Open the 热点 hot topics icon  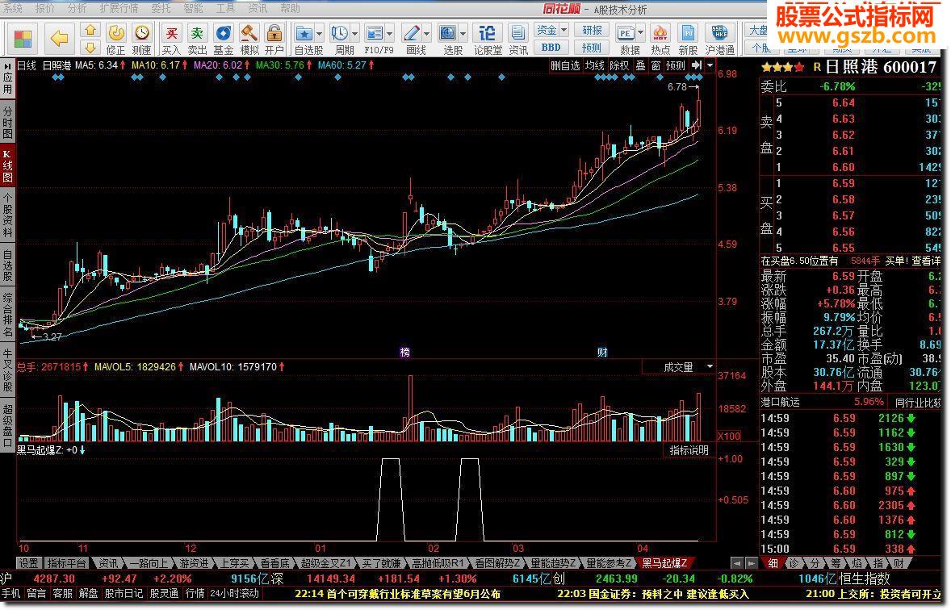pos(660,40)
